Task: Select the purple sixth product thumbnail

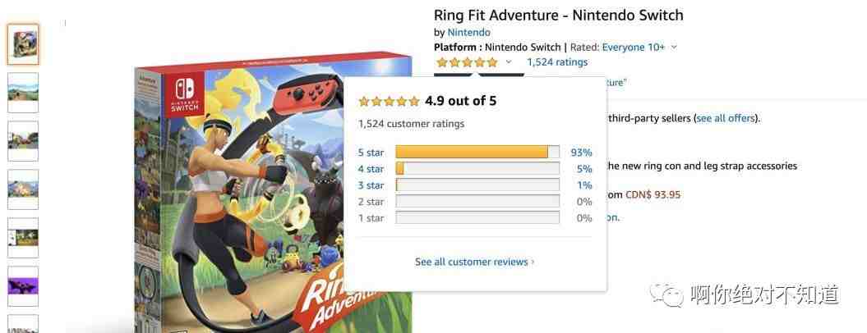Action: pyautogui.click(x=23, y=285)
